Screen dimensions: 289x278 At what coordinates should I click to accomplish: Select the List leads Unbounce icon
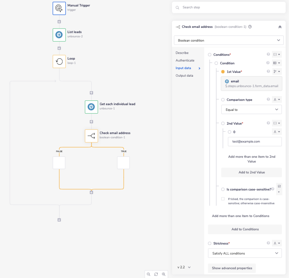59,35
